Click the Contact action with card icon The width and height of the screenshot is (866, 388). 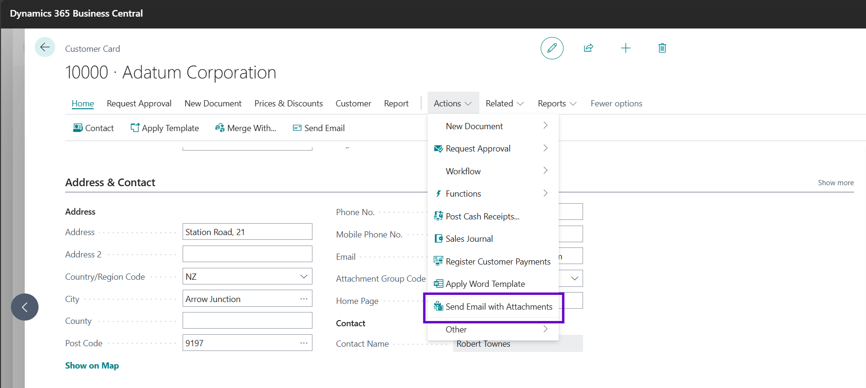(93, 128)
